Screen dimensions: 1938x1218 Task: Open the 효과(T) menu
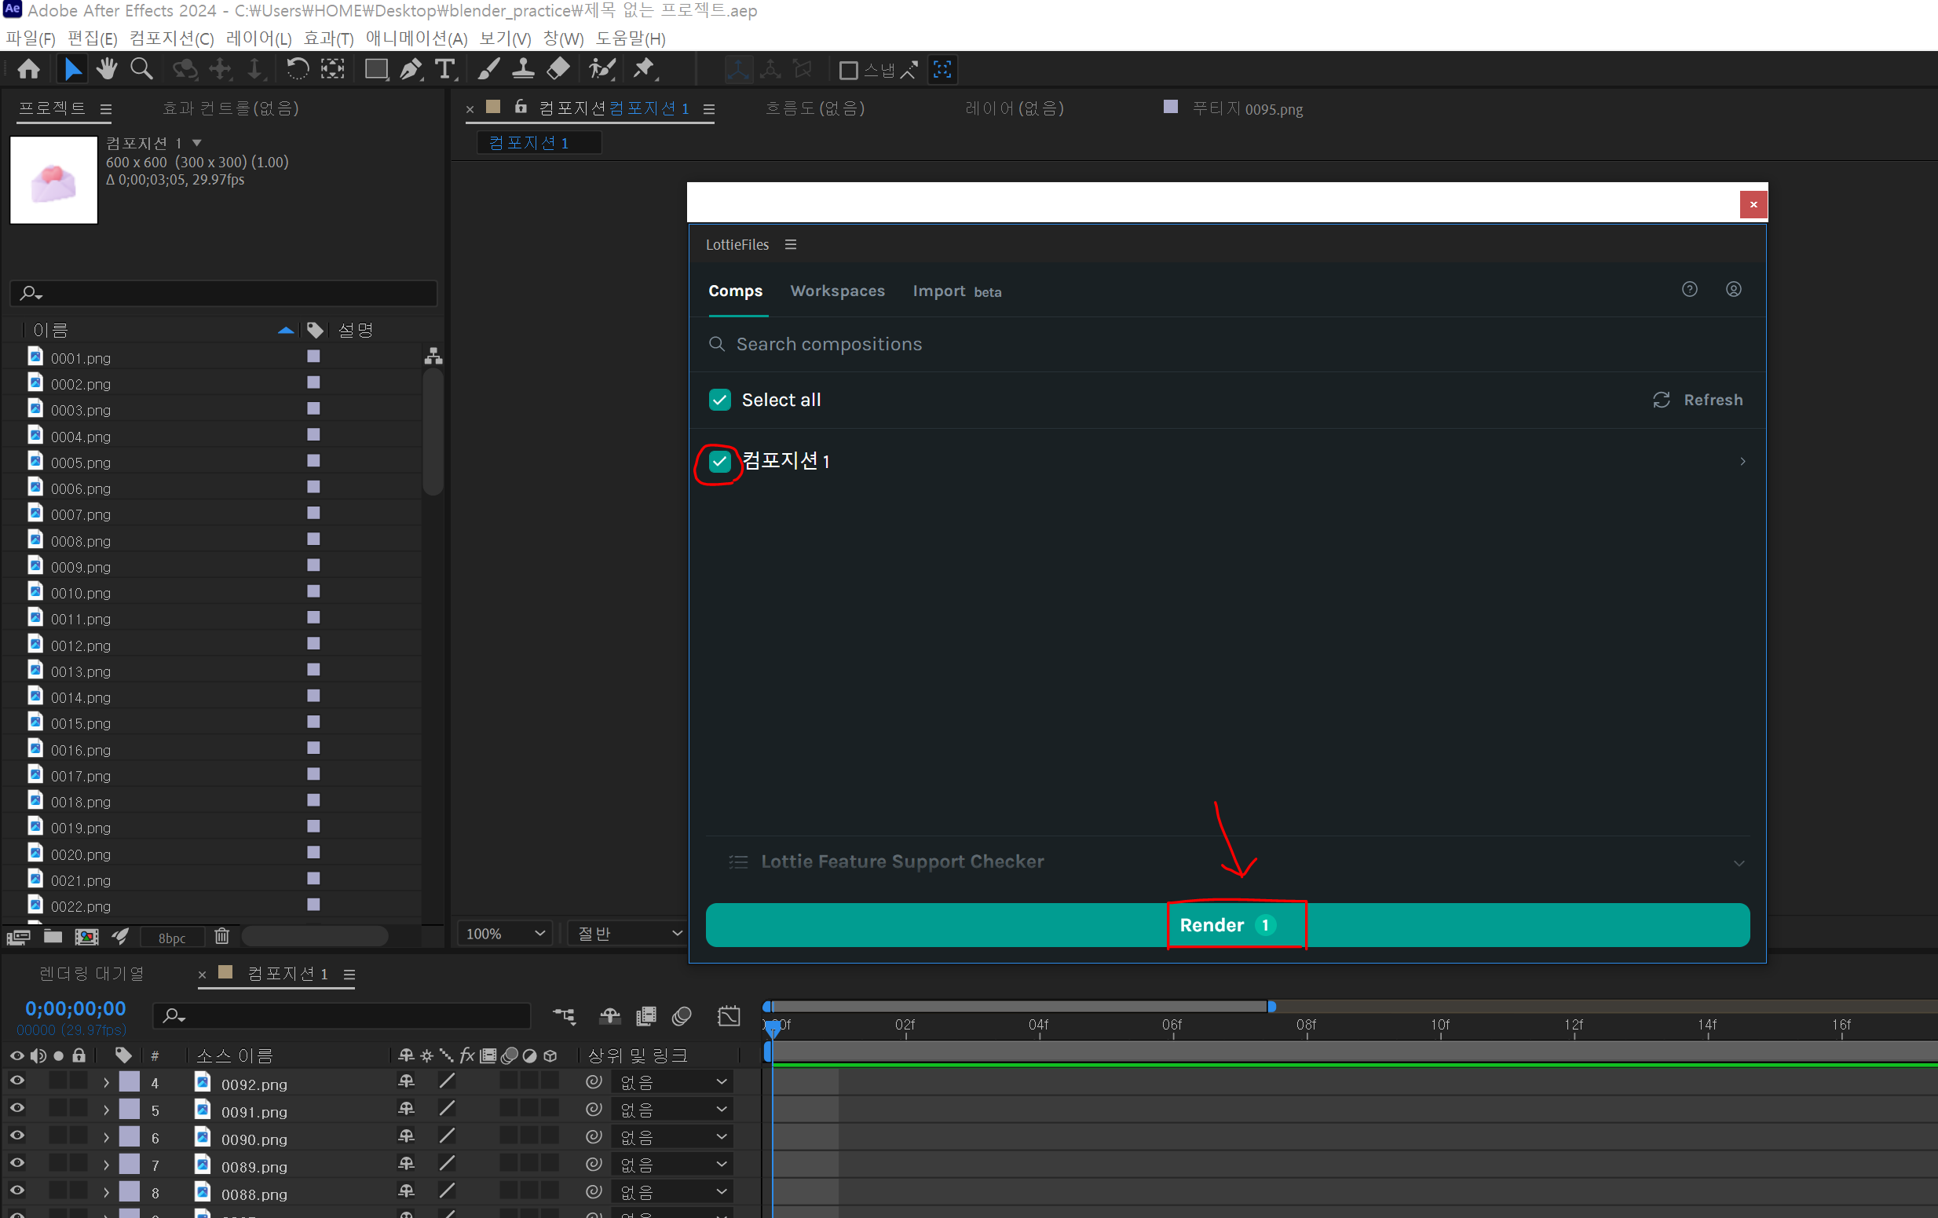coord(328,38)
